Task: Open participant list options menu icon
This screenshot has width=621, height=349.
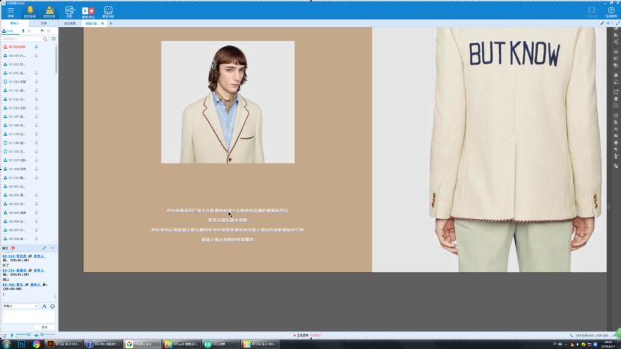Action: 53,39
